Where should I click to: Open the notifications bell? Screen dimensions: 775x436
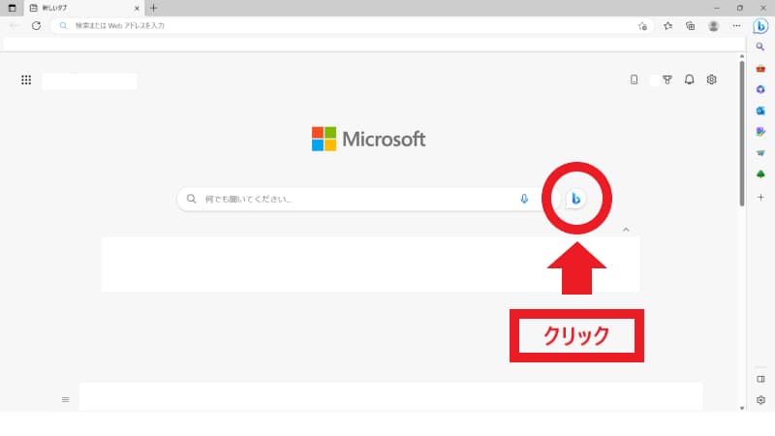click(x=689, y=79)
